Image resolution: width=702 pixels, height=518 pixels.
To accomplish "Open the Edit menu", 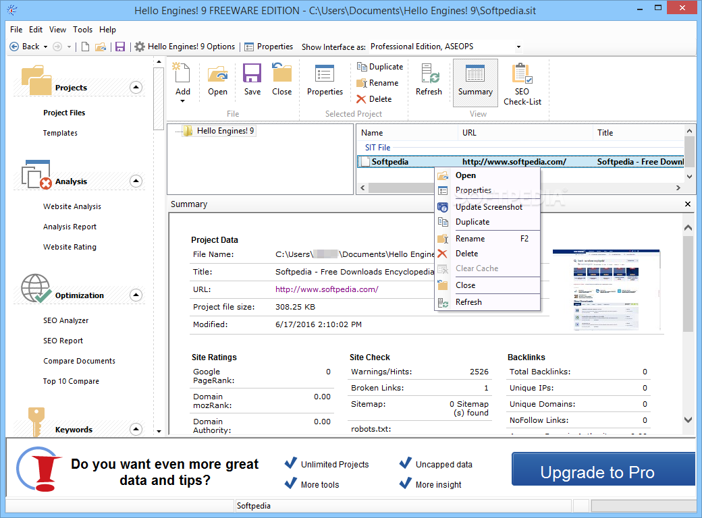I will (x=36, y=30).
